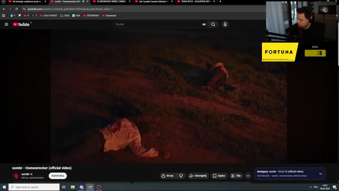The height and width of the screenshot is (191, 339).
Task: Show hidden system tray icons chevron
Action: point(310,187)
